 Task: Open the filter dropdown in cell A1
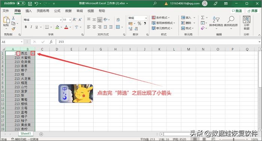[18, 53]
